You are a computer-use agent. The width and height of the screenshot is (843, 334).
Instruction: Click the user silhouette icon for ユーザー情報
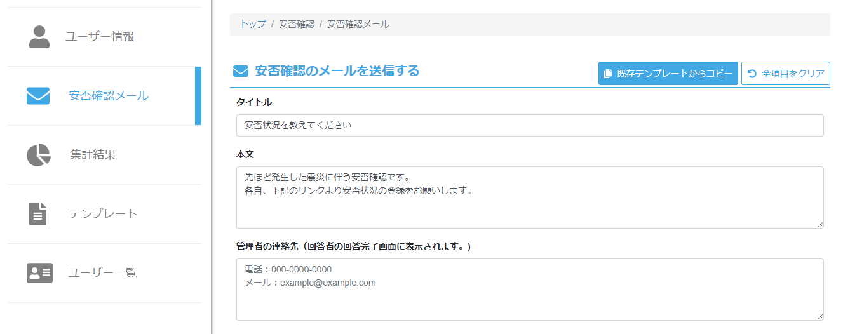point(39,37)
